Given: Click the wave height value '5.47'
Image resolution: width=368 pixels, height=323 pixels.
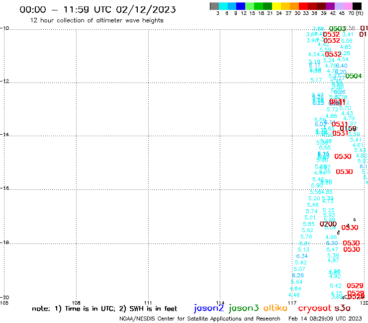Looking at the screenshot, I should click(x=332, y=249).
